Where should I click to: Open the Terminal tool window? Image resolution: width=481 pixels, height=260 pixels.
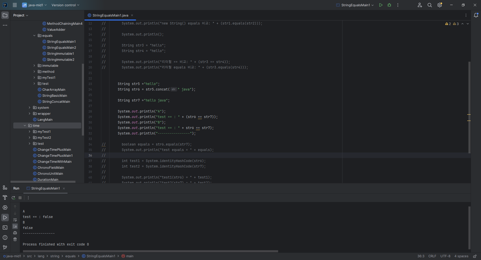(5, 227)
